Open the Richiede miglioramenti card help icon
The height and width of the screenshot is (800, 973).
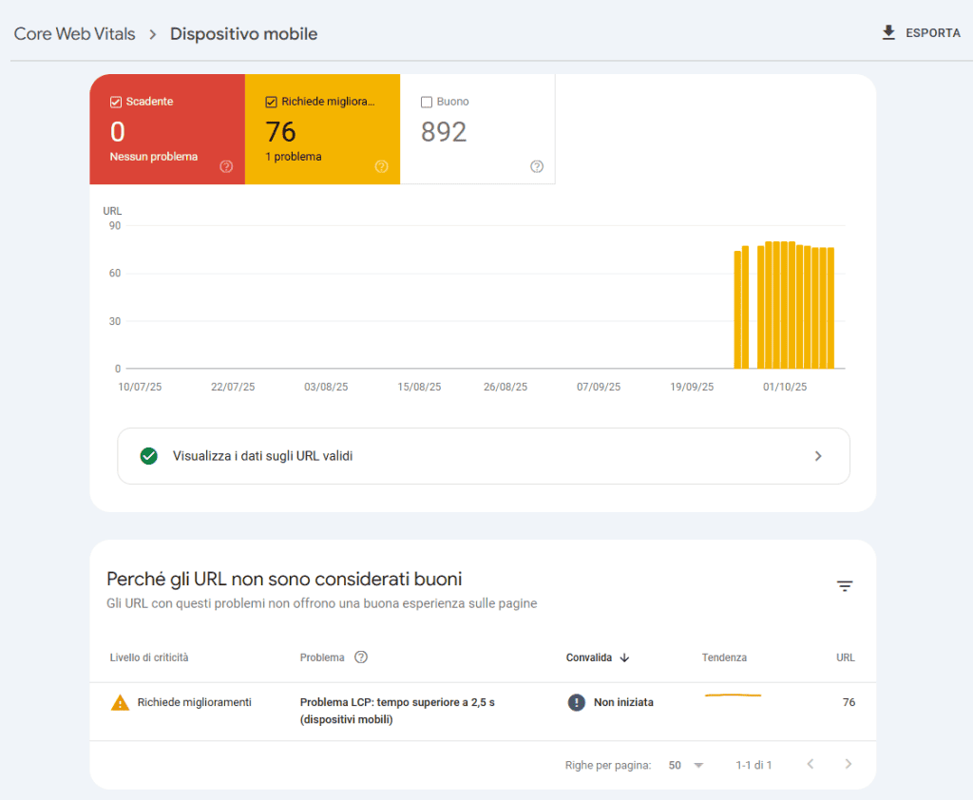(x=381, y=166)
